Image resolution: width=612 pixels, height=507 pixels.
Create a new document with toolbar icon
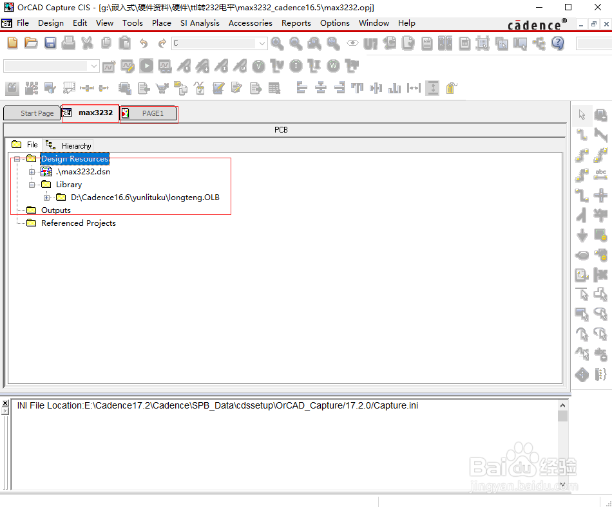[x=12, y=43]
